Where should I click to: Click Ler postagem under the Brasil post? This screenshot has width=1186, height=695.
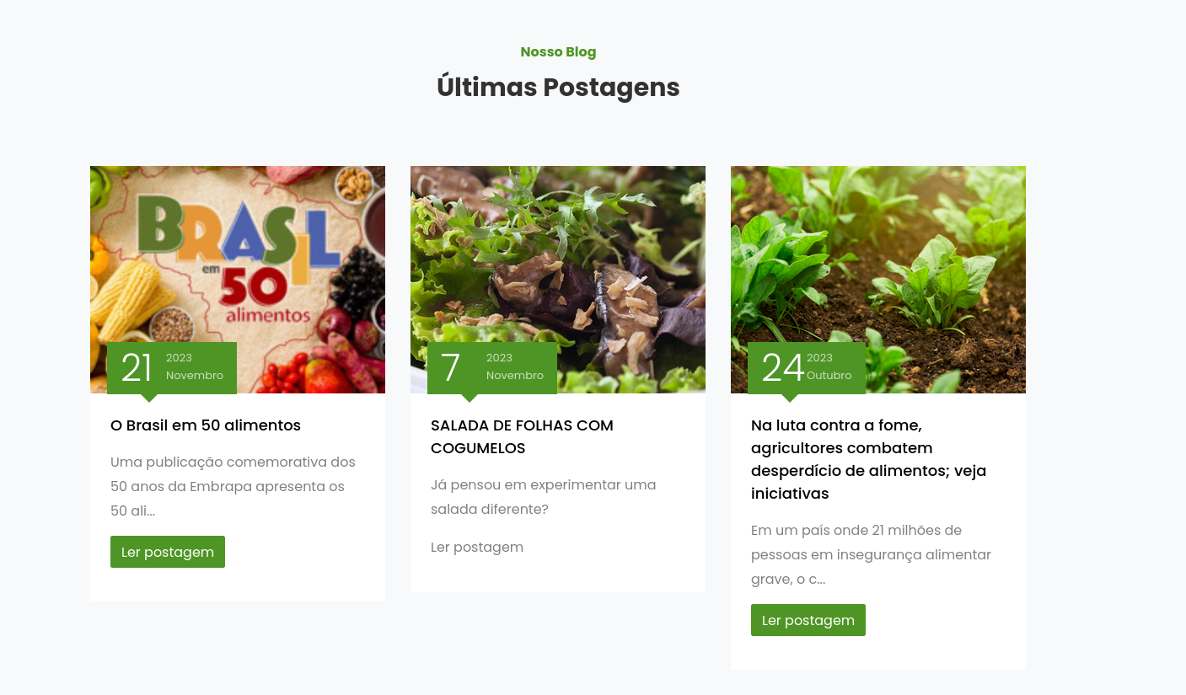coord(168,552)
